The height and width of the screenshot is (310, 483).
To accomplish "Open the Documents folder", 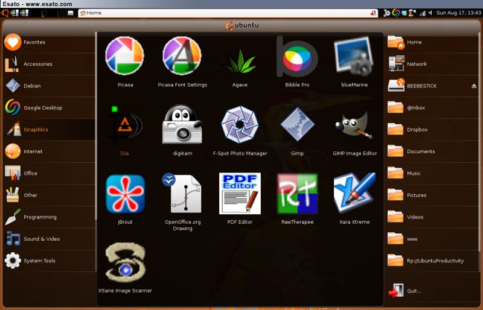I will point(432,151).
